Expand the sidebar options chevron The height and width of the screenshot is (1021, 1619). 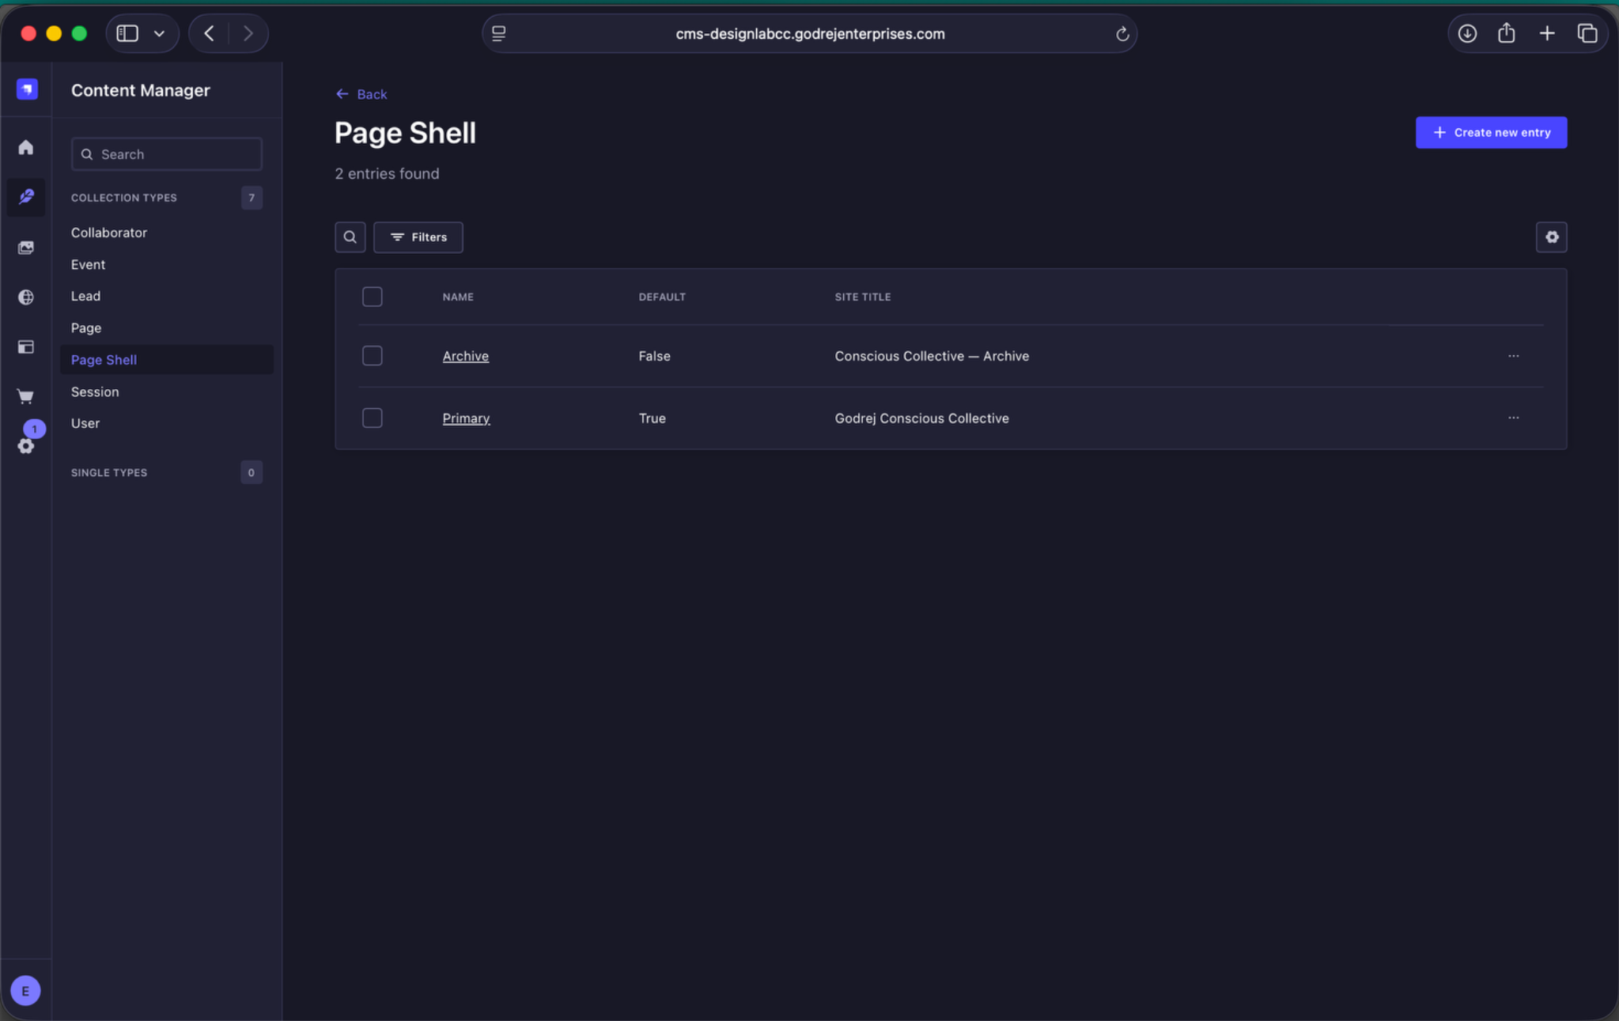click(159, 33)
